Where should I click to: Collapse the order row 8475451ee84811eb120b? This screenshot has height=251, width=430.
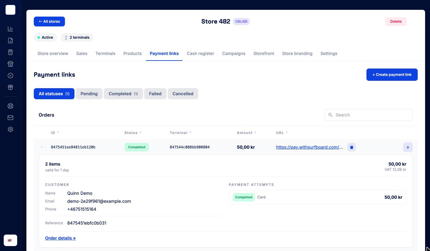(42, 147)
